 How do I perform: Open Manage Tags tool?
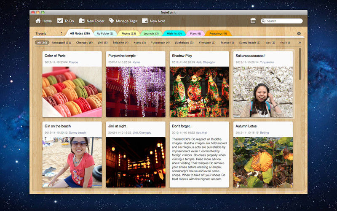[x=123, y=21]
